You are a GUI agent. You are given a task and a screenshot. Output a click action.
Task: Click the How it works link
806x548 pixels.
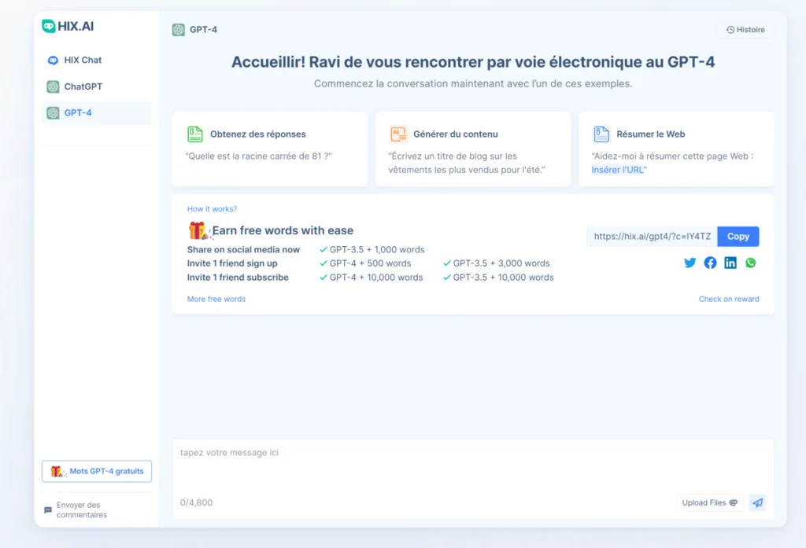point(213,208)
